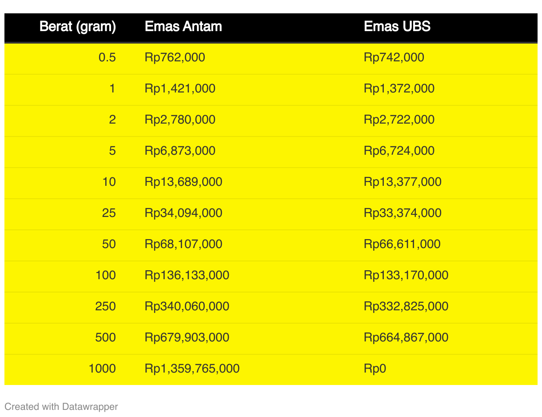Select the Rp762,000 Antam price cell
The image size is (542, 417).
(175, 57)
